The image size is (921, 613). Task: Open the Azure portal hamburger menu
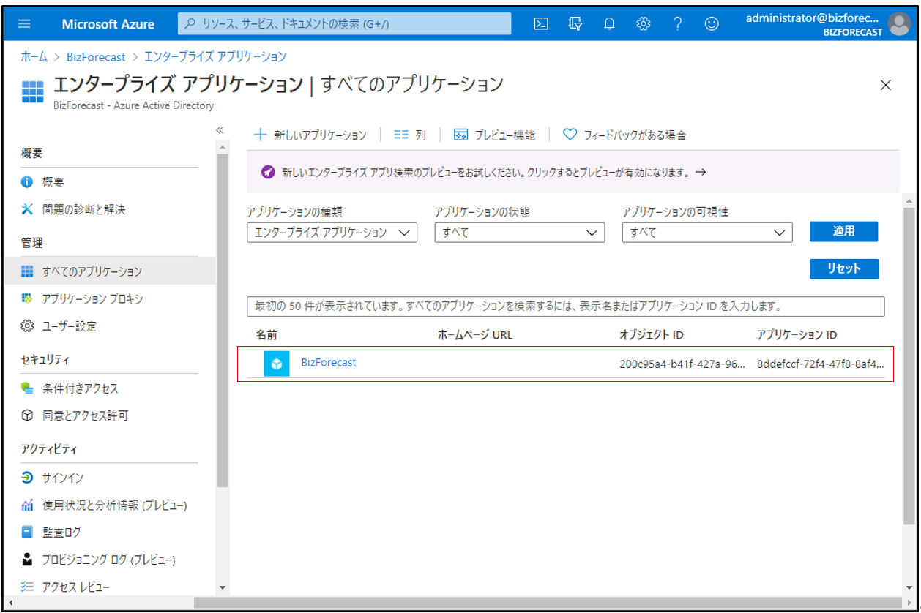24,24
